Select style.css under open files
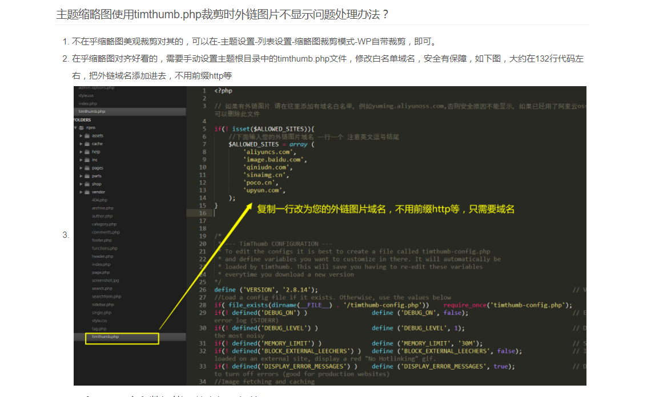This screenshot has height=397, width=659. click(x=86, y=95)
